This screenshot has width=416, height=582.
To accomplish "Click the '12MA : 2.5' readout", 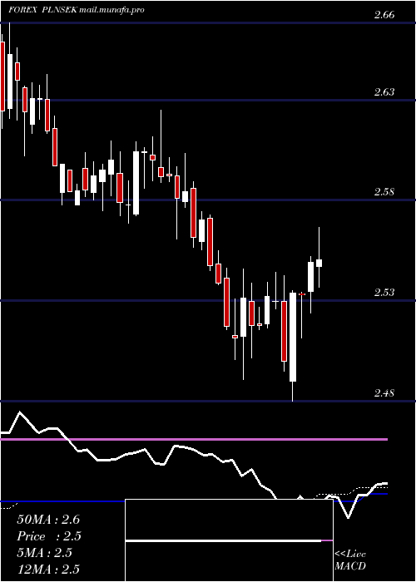I will 48,569.
